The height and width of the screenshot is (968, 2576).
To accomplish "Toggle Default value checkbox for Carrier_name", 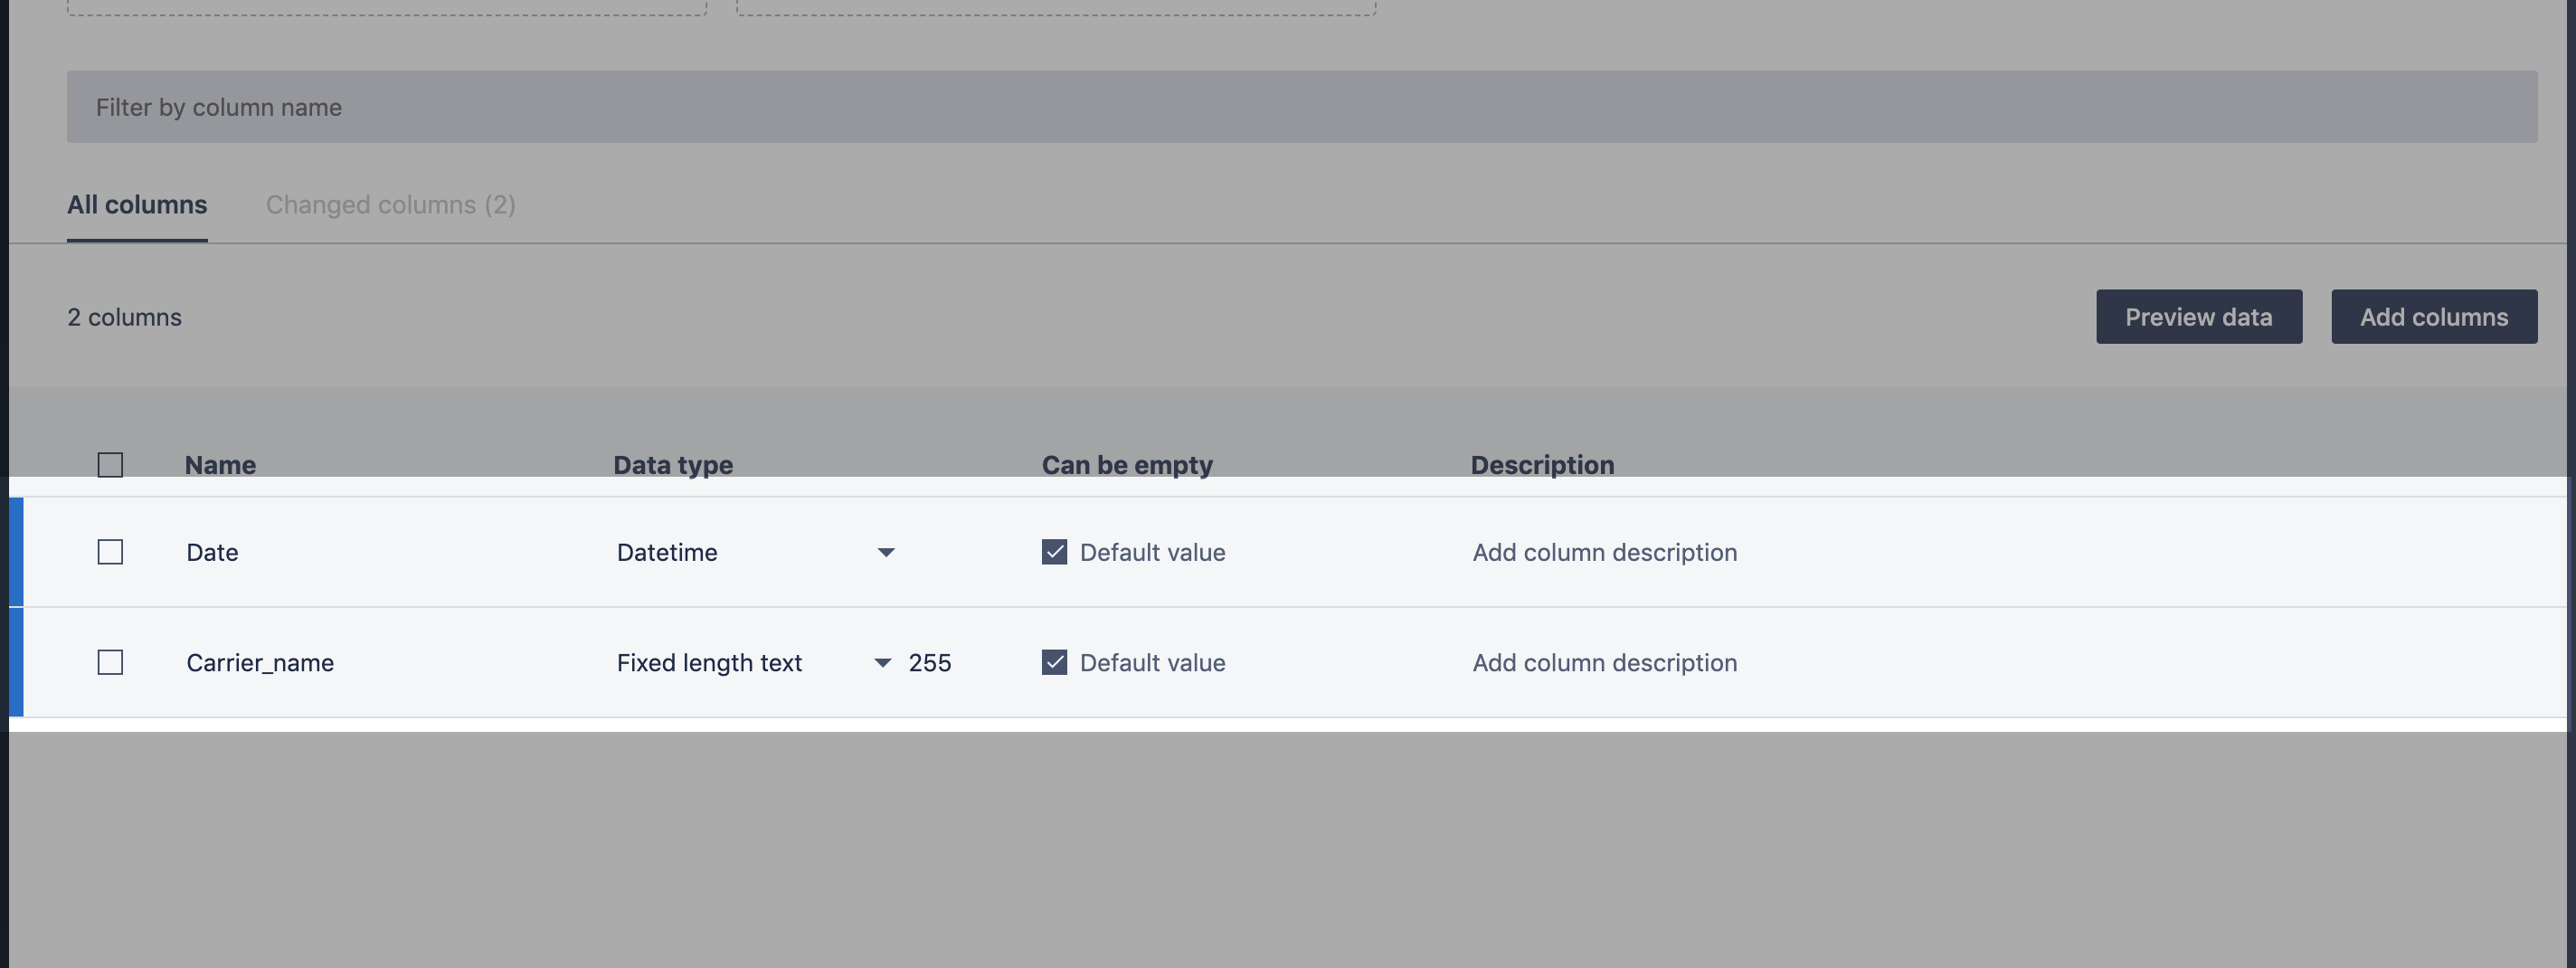I will coord(1054,662).
